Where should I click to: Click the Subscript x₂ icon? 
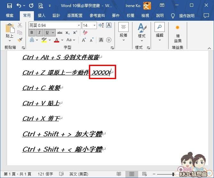67,33
